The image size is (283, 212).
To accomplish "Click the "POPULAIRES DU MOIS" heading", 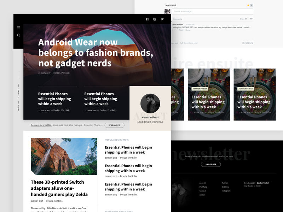I will coord(117,140).
